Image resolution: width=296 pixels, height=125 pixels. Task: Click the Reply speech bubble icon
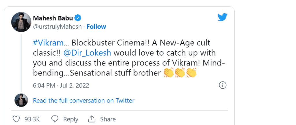55,119
